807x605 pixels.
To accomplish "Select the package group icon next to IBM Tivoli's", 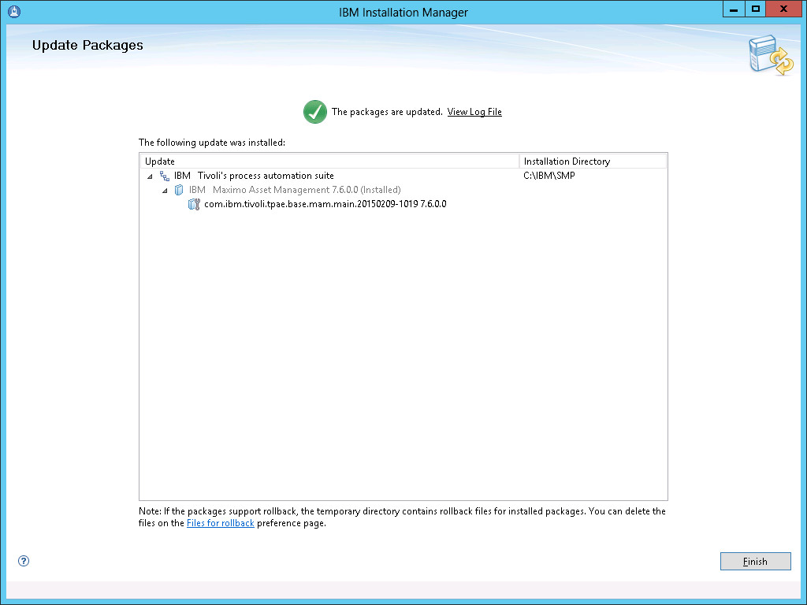I will coord(164,176).
